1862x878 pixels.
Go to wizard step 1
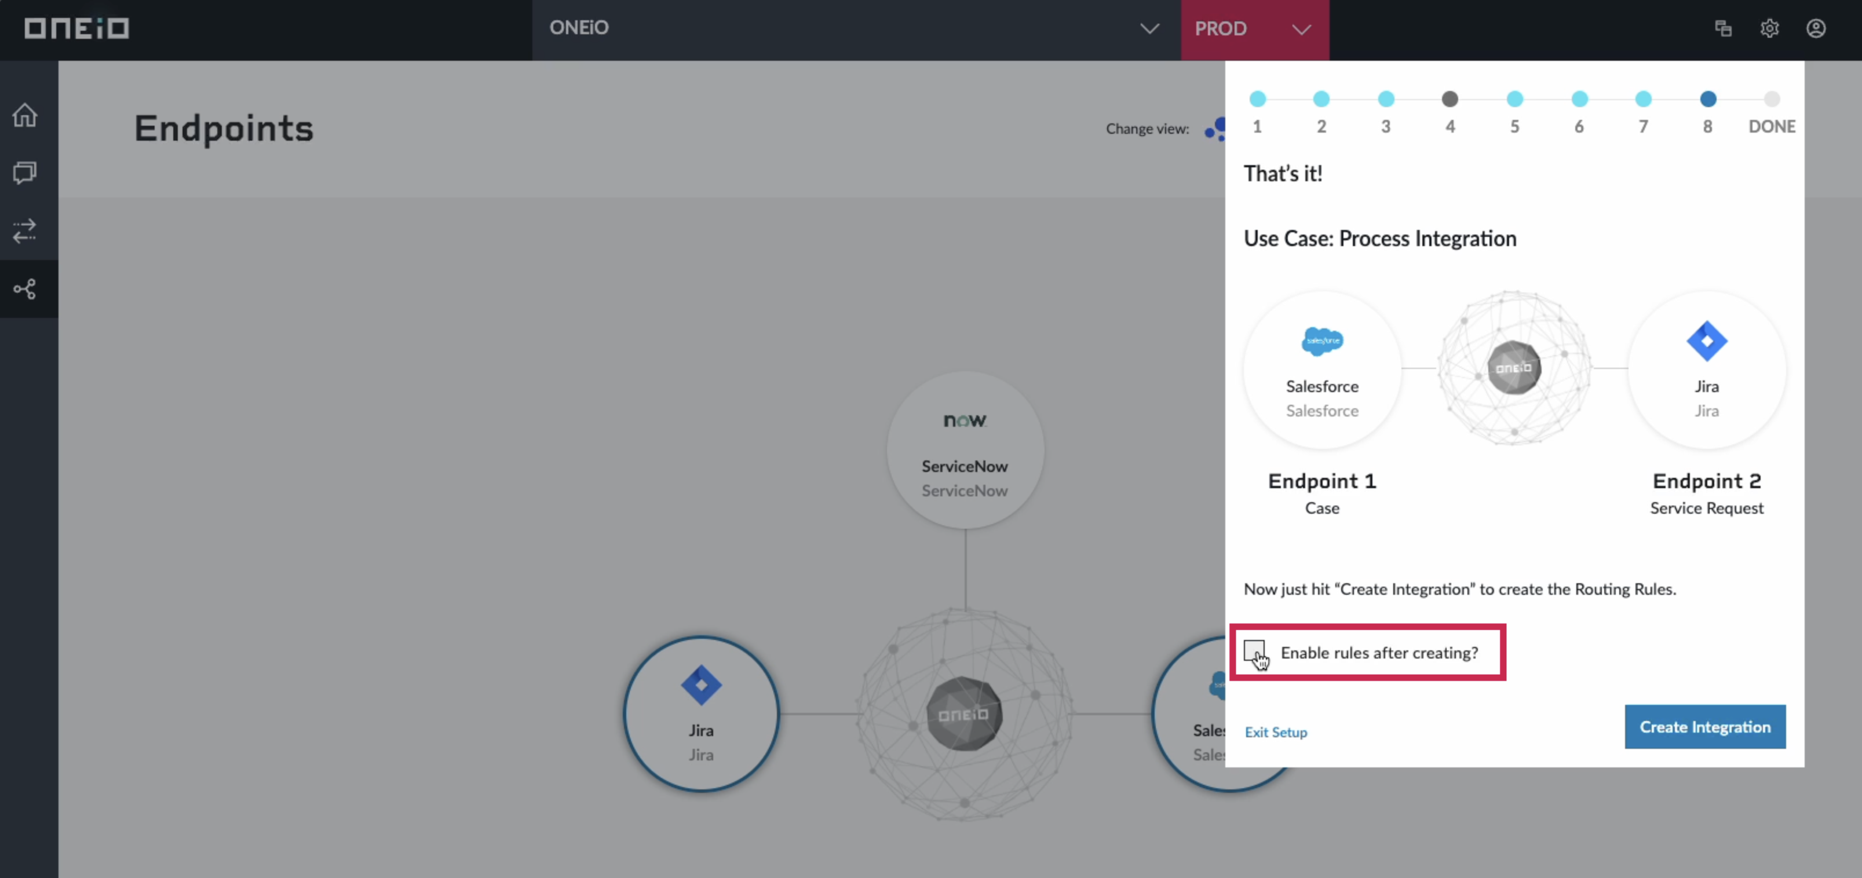pos(1257,99)
